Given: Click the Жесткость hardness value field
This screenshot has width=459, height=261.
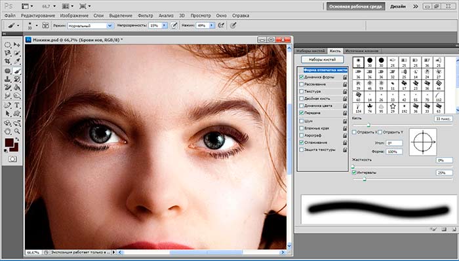Looking at the screenshot, I should pyautogui.click(x=444, y=160).
